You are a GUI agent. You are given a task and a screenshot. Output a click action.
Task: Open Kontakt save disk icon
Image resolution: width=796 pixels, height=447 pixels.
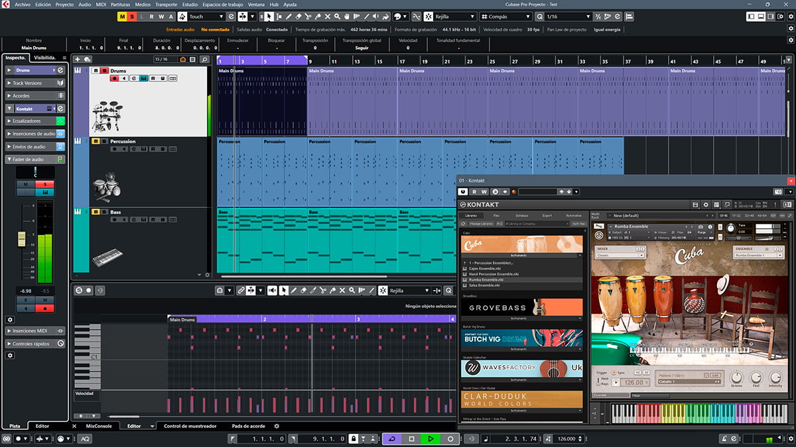[695, 205]
